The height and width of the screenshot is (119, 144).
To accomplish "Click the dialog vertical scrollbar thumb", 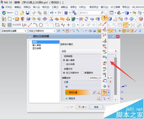I will tap(115, 76).
